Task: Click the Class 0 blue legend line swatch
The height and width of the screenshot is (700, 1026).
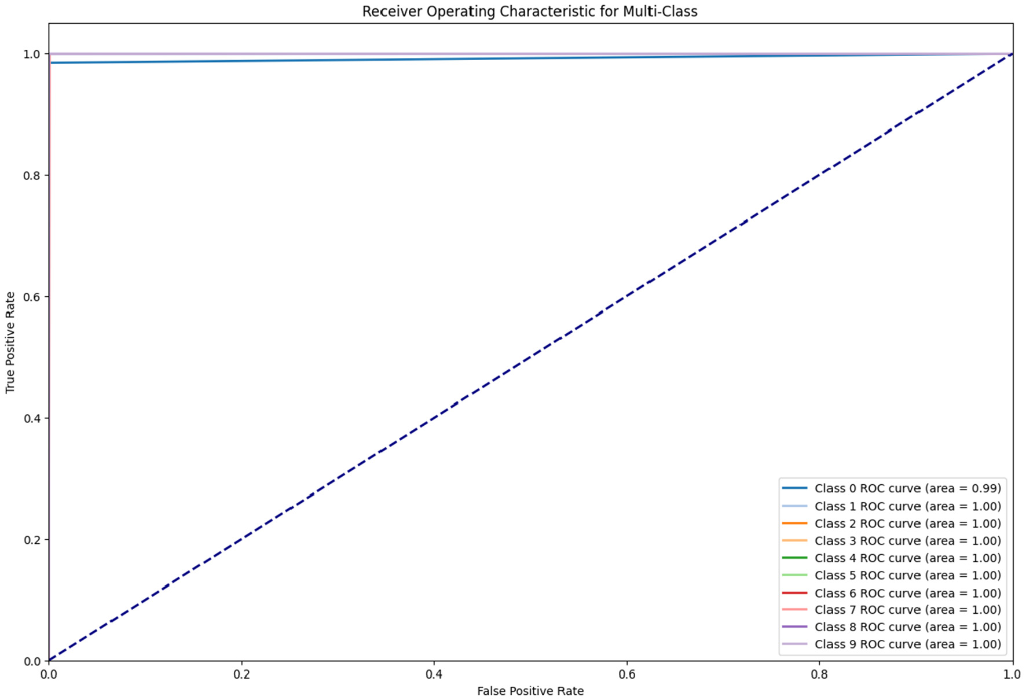Action: tap(794, 488)
